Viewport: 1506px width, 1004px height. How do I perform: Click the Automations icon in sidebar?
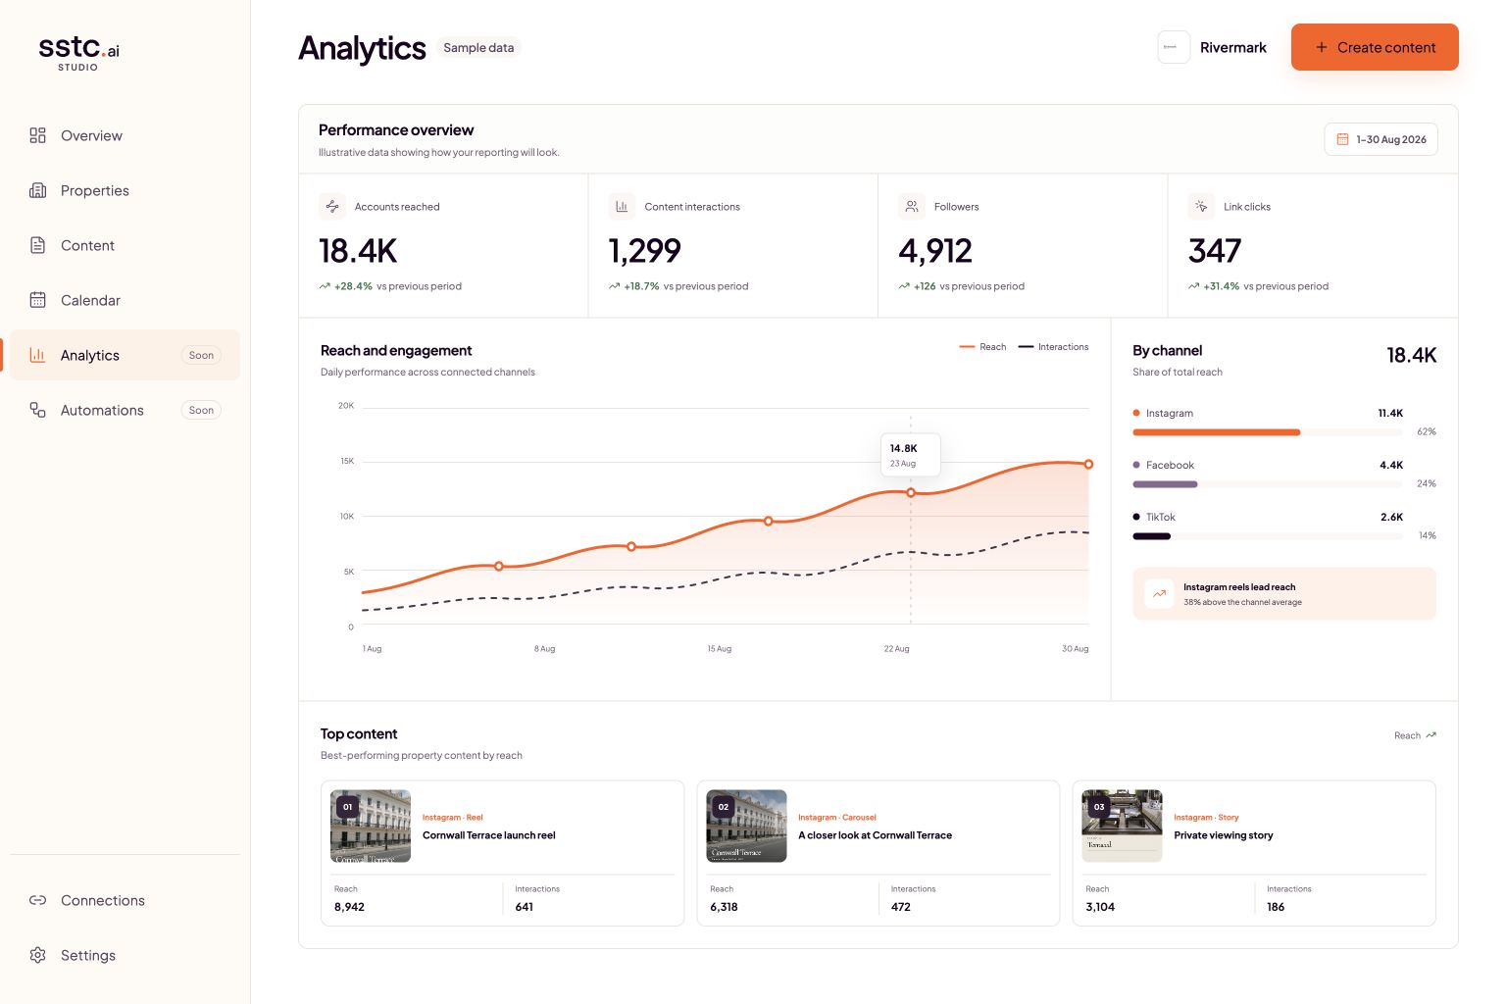tap(37, 410)
